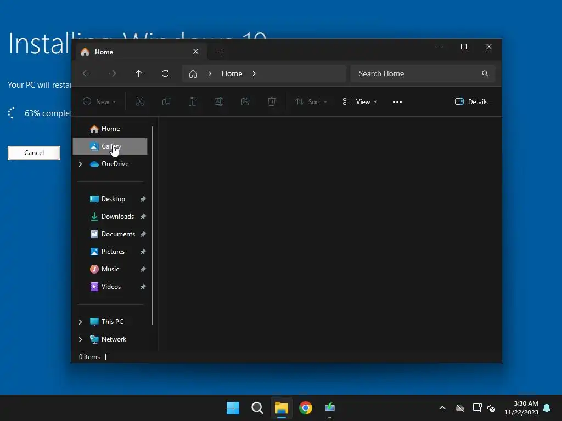This screenshot has width=562, height=421.
Task: Expand the This PC tree node
Action: pos(80,322)
